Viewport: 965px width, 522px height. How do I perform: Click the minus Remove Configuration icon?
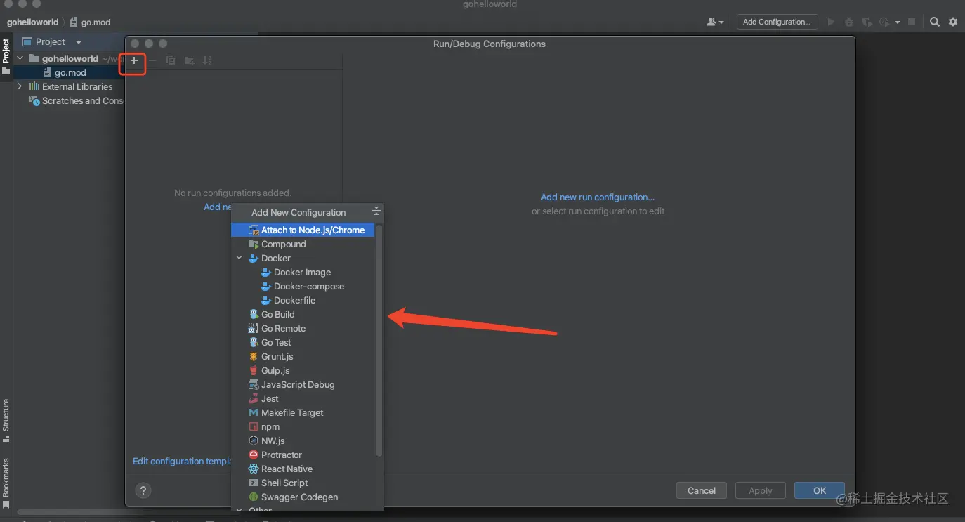pyautogui.click(x=152, y=60)
